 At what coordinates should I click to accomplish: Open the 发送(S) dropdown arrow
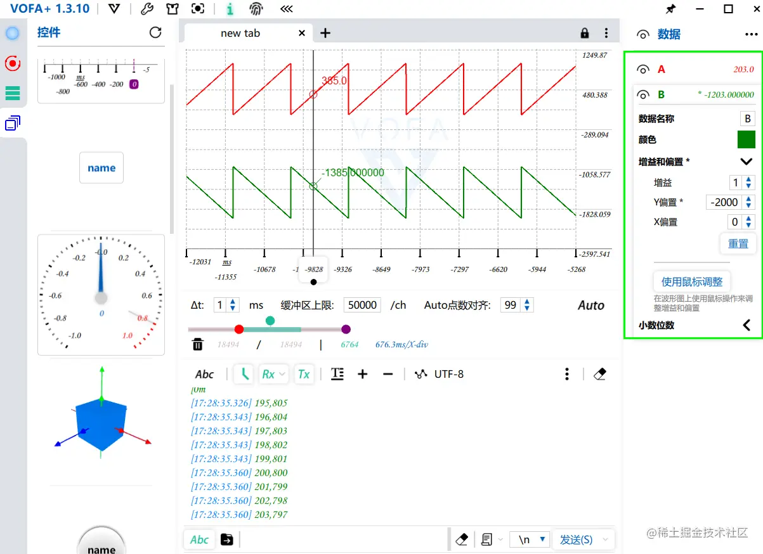606,539
